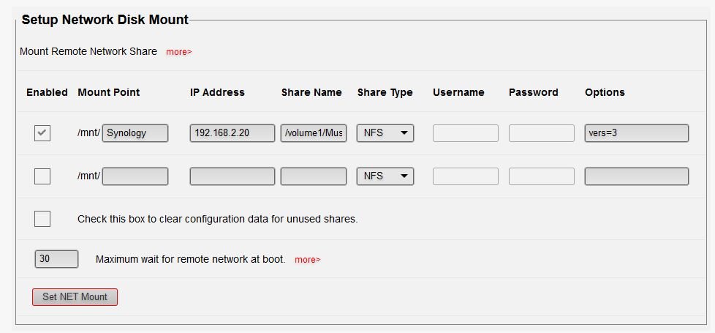The image size is (715, 333).
Task: Click the empty share name field in second row
Action: tap(314, 176)
